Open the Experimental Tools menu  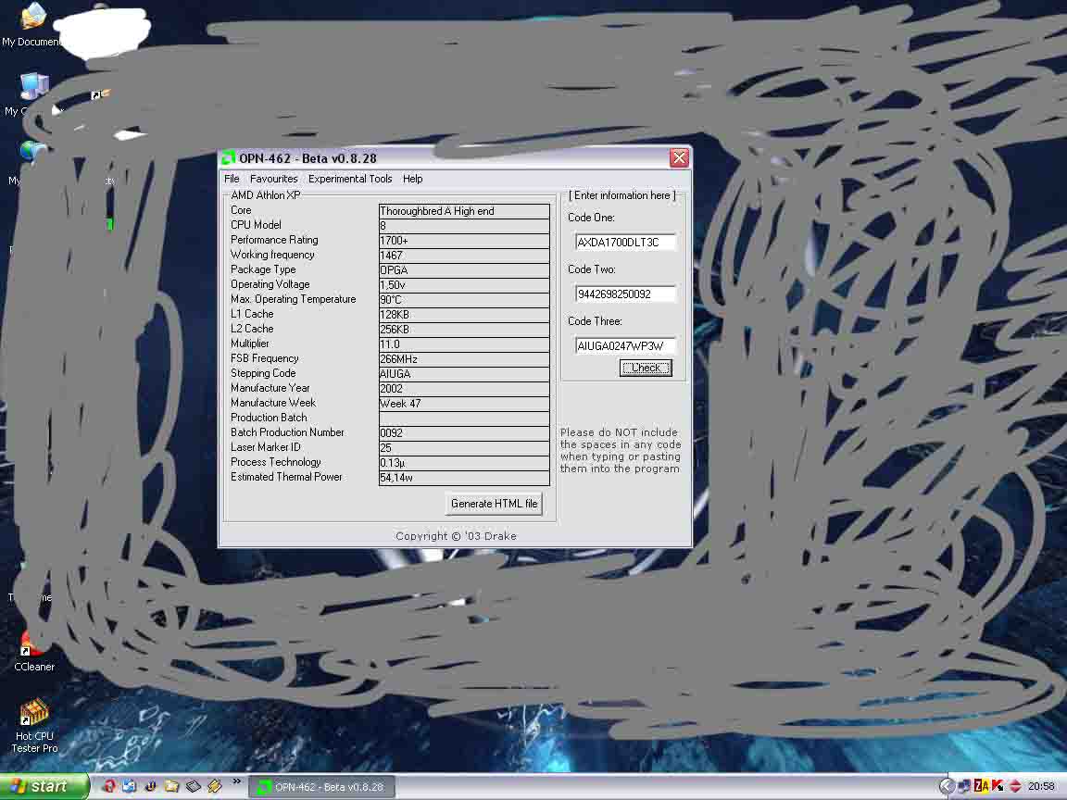(x=350, y=179)
